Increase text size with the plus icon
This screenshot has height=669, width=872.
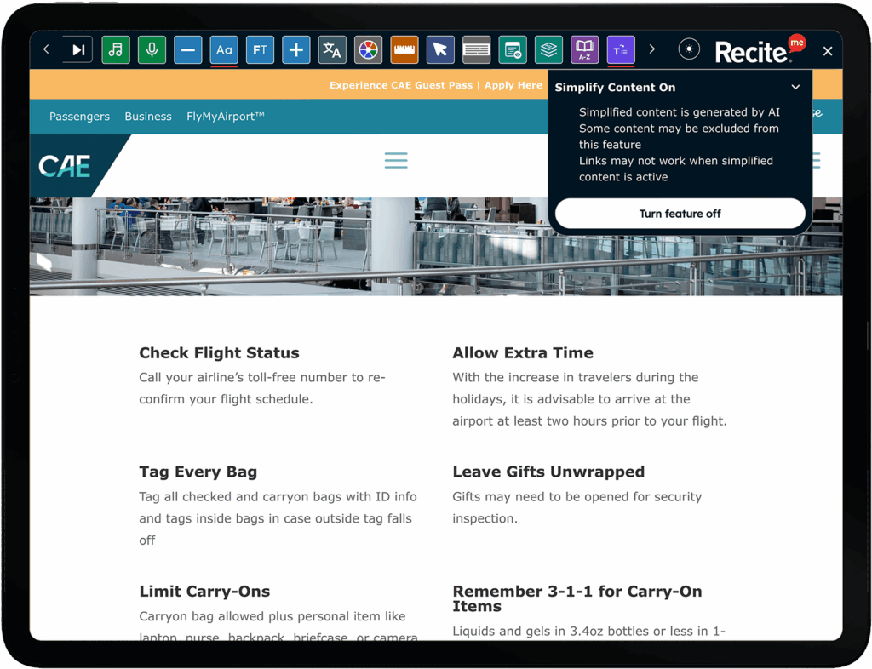coord(295,50)
